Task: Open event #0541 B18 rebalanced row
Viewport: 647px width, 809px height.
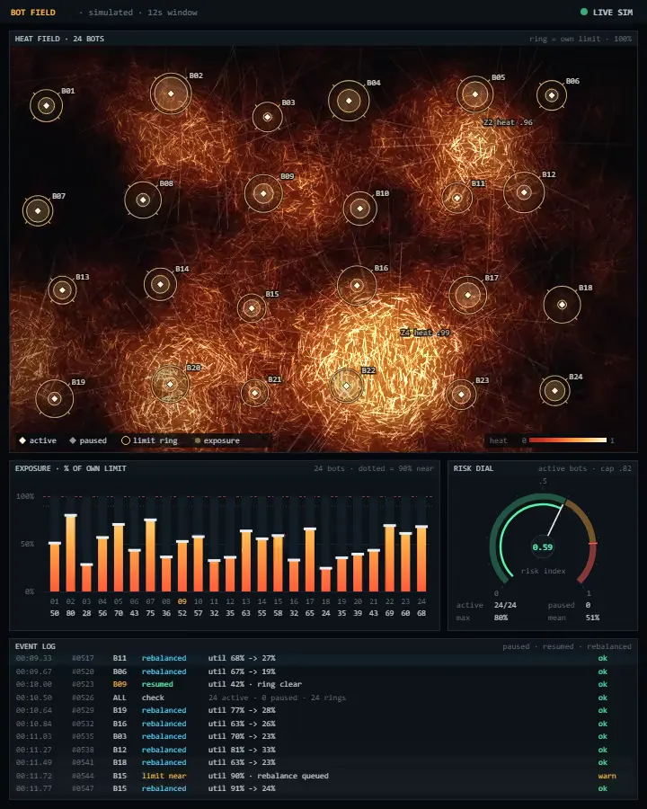Action: pyautogui.click(x=323, y=762)
